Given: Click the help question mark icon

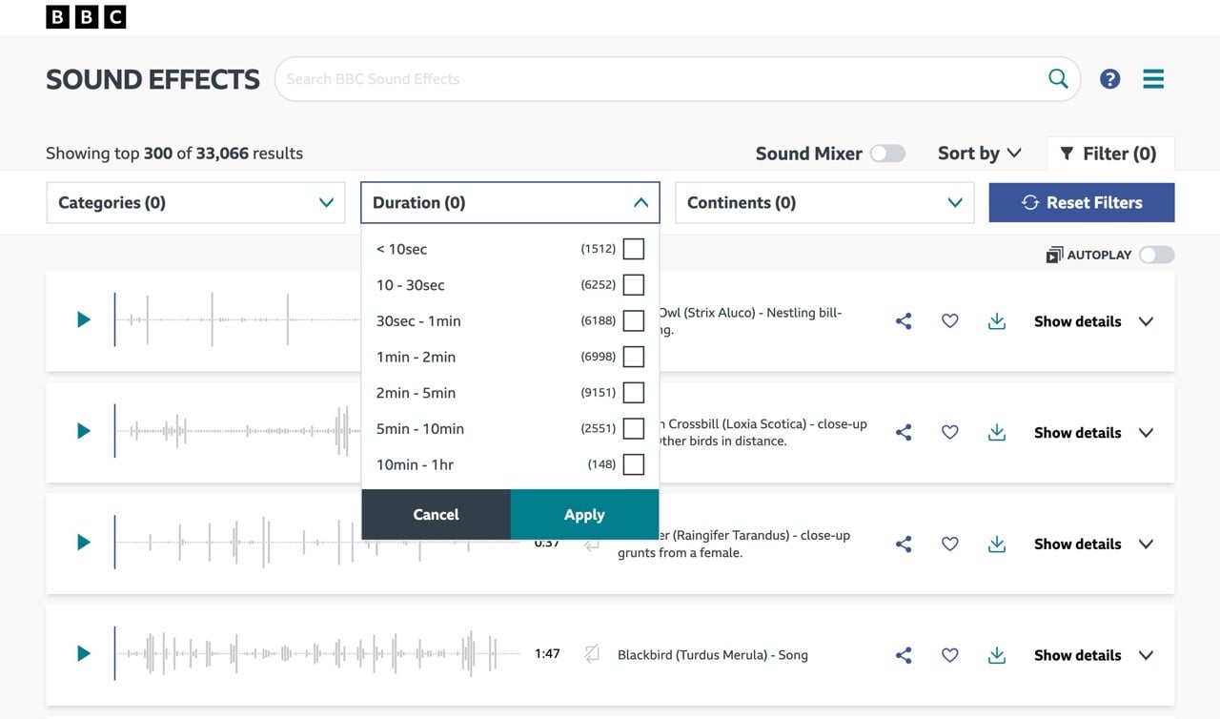Looking at the screenshot, I should (x=1109, y=78).
